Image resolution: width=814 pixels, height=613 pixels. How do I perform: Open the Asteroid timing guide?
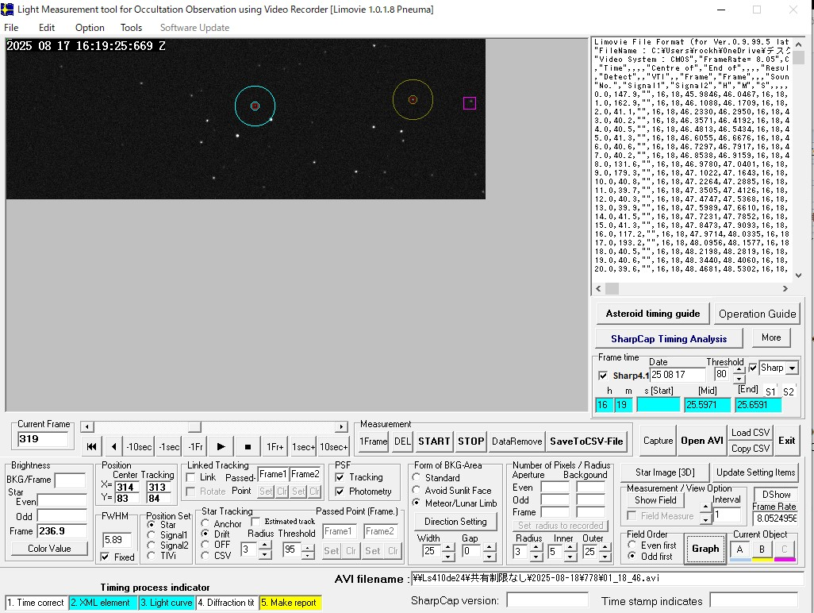652,314
